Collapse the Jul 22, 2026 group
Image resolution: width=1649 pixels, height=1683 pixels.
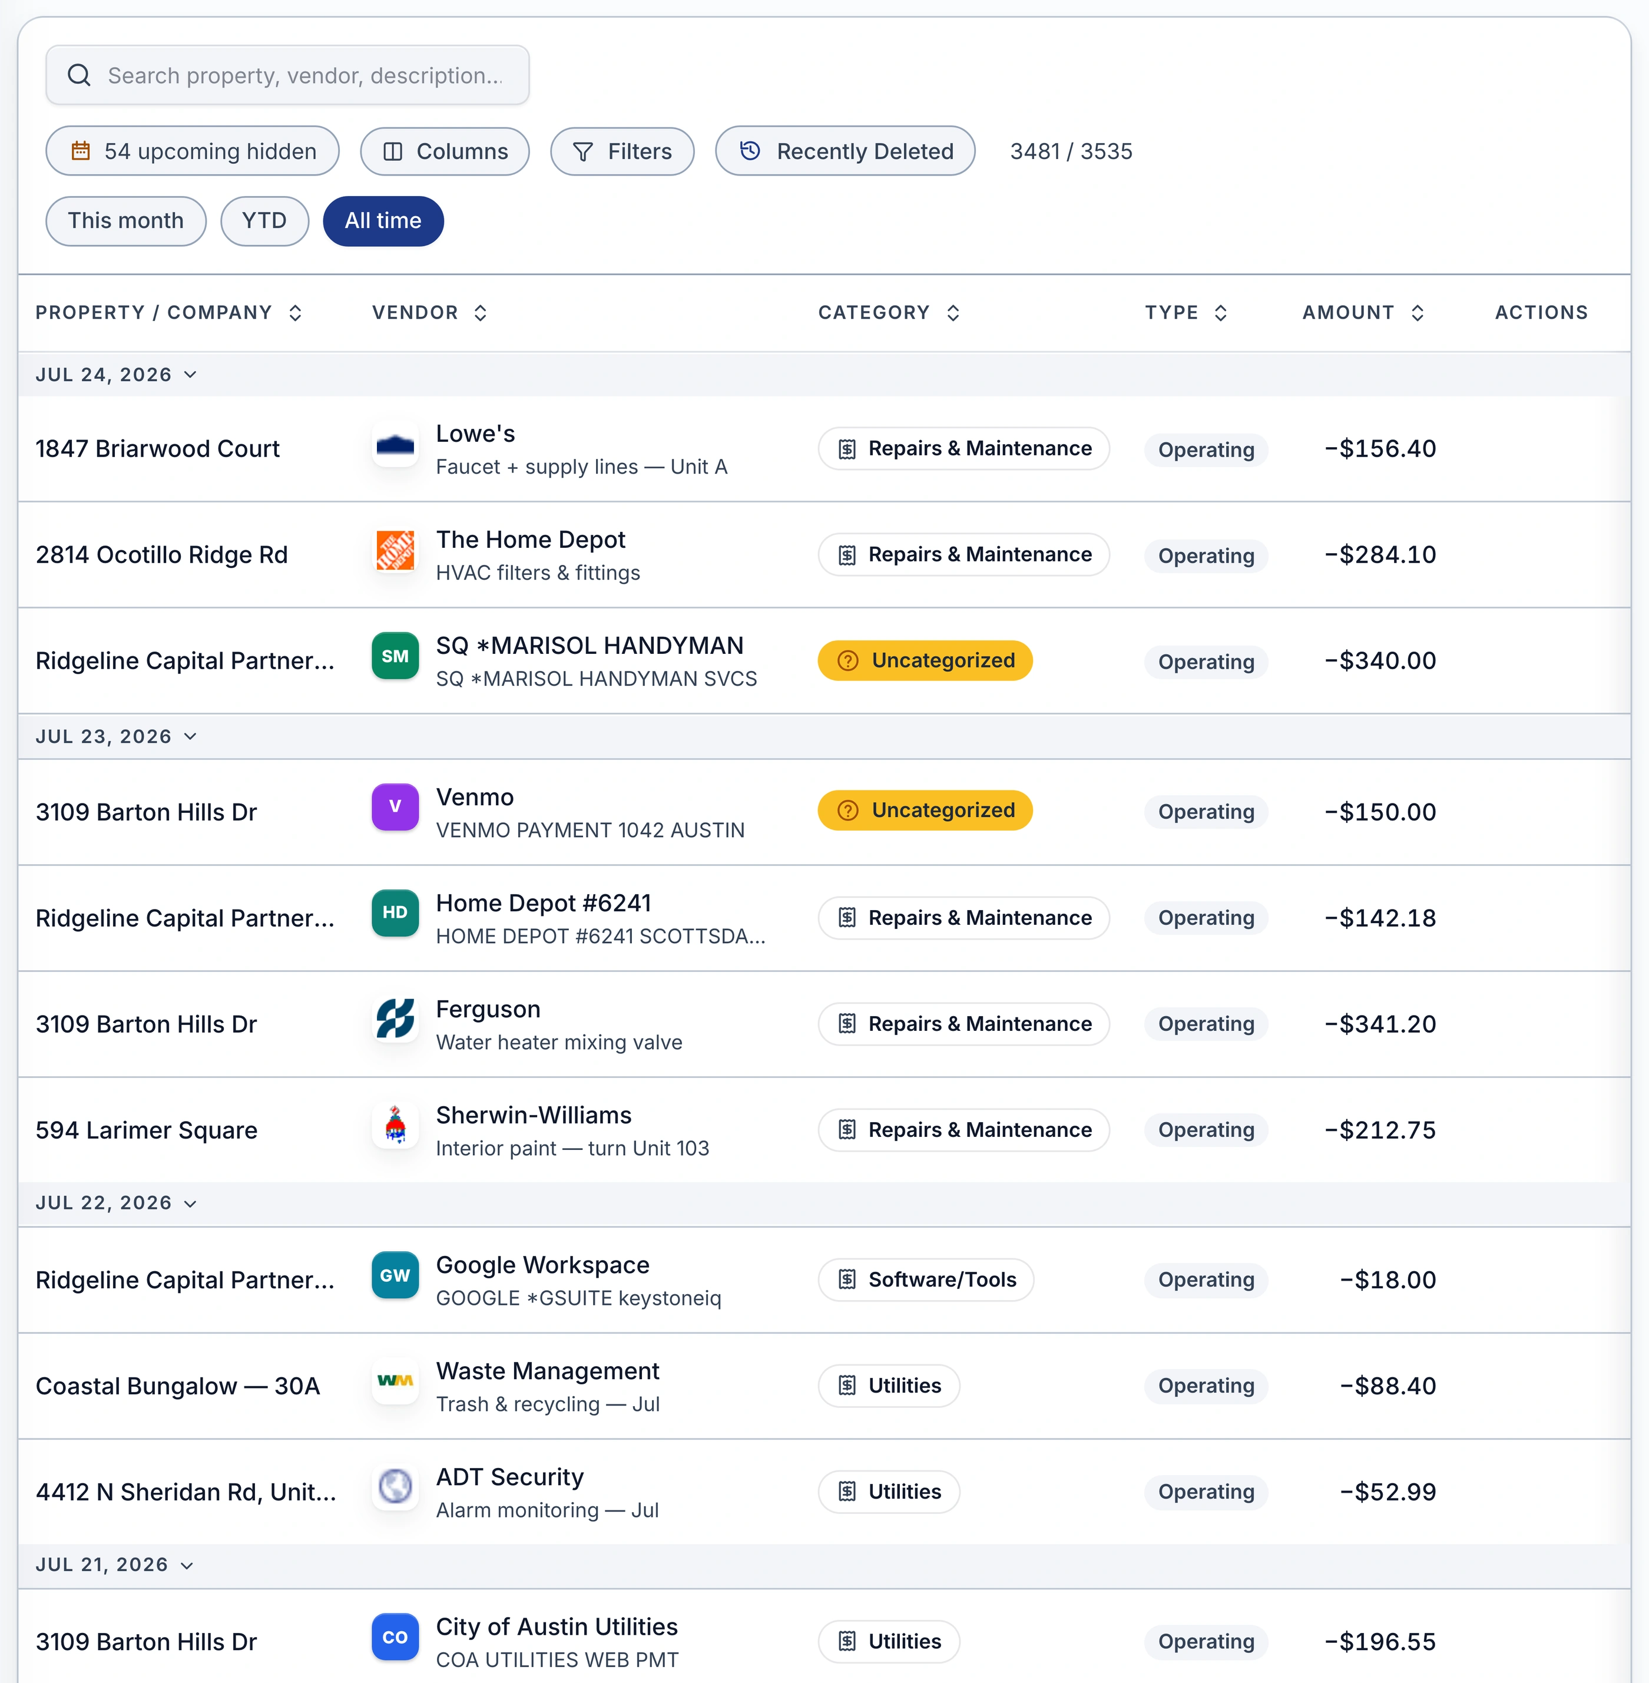[x=117, y=1203]
